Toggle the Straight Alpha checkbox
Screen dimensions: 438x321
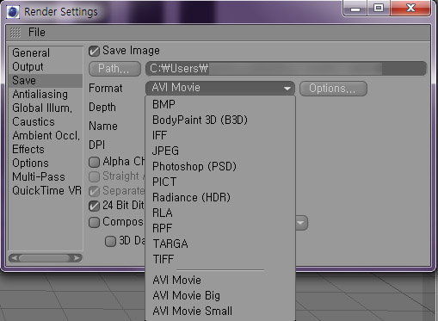(x=94, y=176)
